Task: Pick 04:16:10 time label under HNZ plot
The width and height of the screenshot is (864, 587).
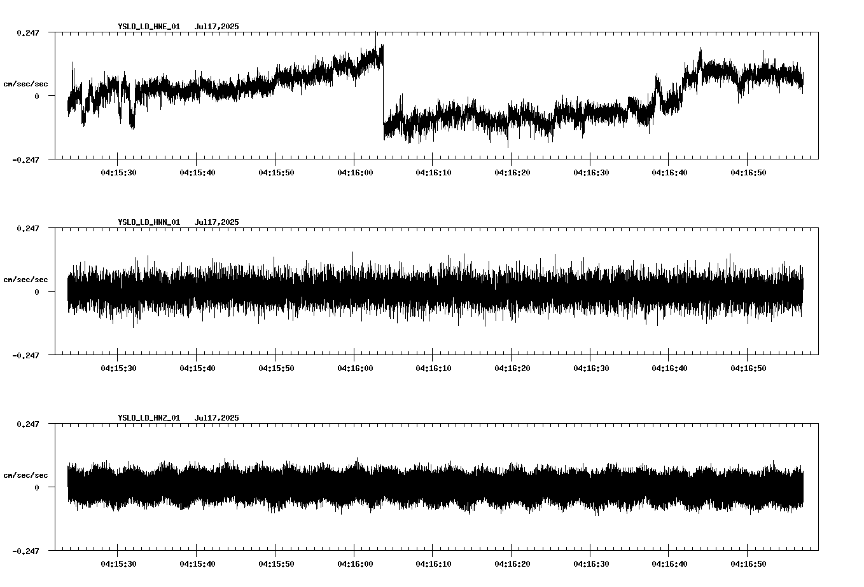Action: click(433, 564)
